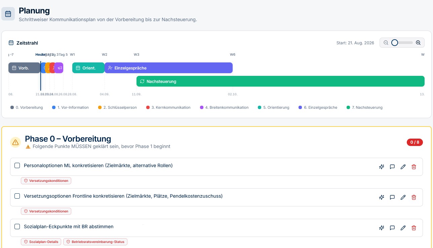Click Versetzungskonditionen tag under Versetzungsoptionen Frontline
This screenshot has width=433, height=248.
(x=46, y=211)
